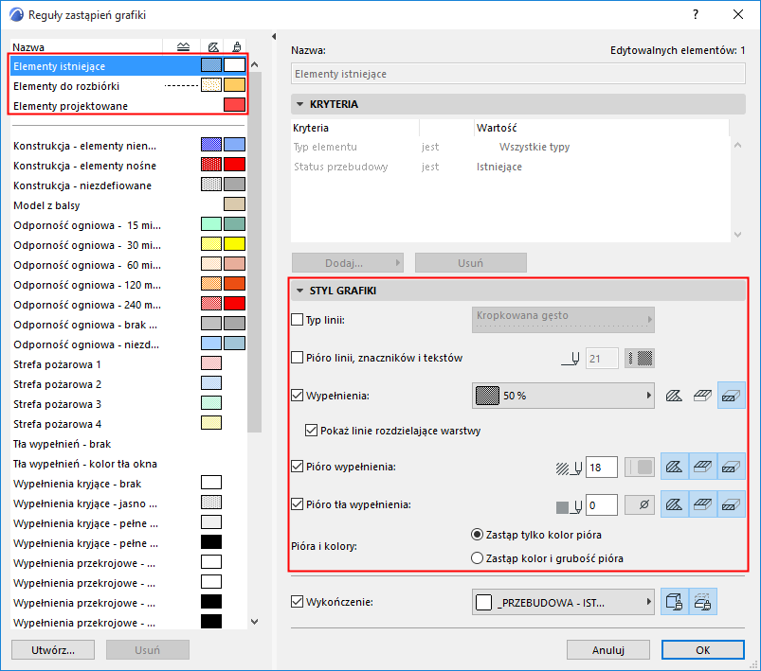This screenshot has width=761, height=671.
Task: Click the background pen icon beside value 0
Action: tap(569, 506)
